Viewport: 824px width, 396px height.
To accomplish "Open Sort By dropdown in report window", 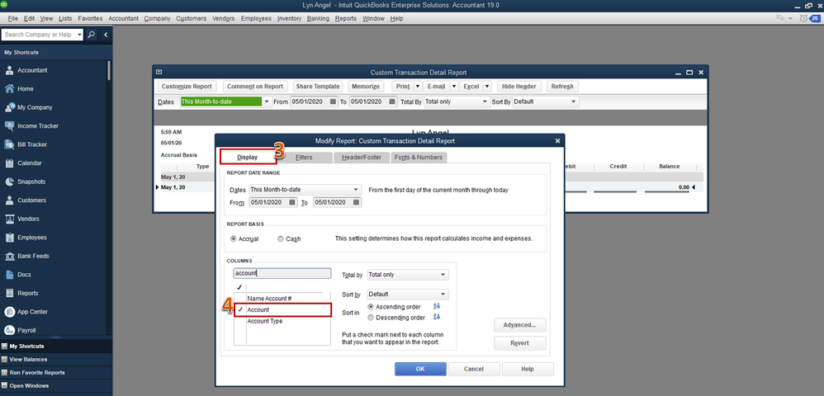I will 573,102.
